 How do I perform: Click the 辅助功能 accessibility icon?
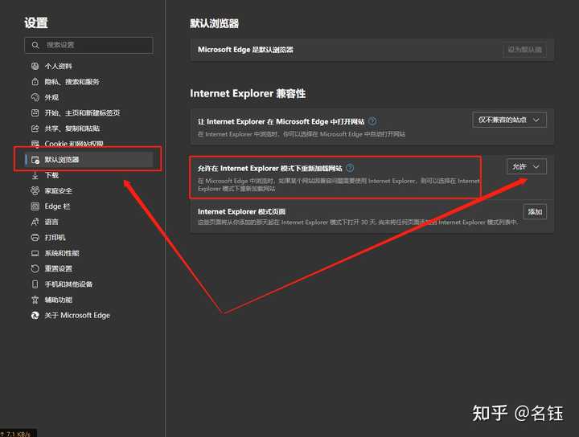click(x=35, y=300)
